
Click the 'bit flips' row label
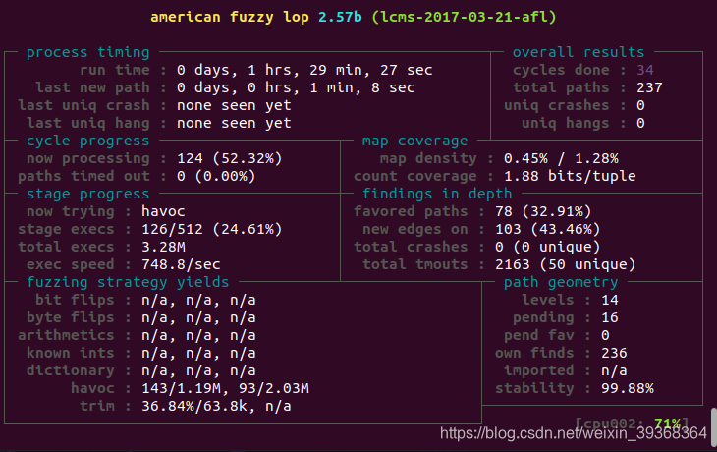[75, 300]
